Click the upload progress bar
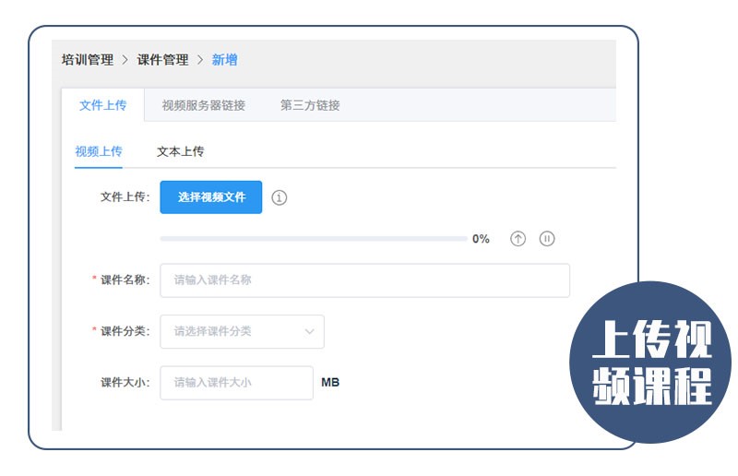 (314, 239)
